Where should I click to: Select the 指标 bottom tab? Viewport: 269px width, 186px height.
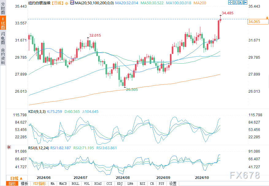click(x=12, y=184)
